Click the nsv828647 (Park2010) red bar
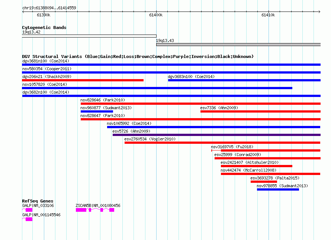Screen dimensions: 331x240 200,119
